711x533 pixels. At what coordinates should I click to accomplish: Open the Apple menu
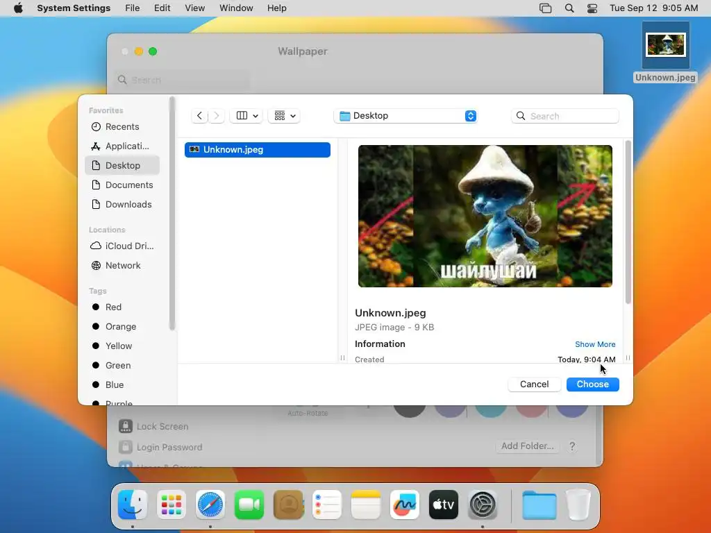18,8
